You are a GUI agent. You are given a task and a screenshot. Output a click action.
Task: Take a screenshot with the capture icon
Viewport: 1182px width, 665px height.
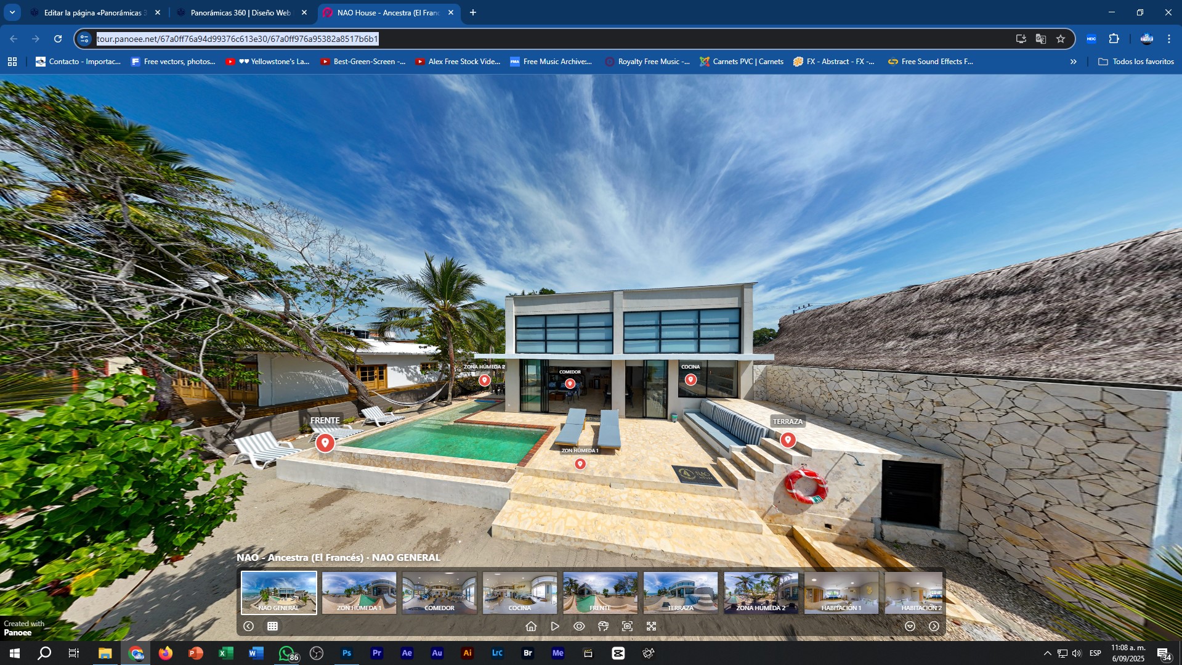(x=627, y=626)
